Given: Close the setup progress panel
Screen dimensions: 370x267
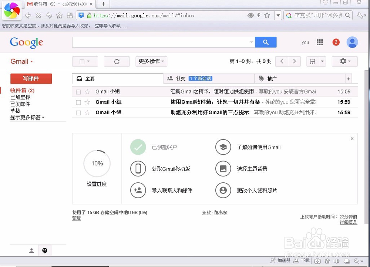Looking at the screenshot, I should coord(352,138).
